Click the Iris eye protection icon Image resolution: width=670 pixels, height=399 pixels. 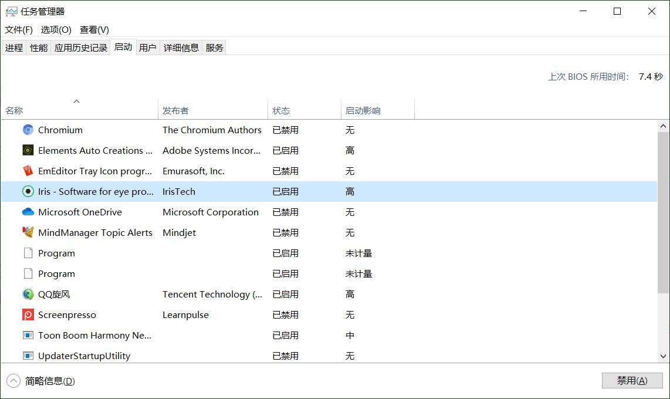click(28, 191)
